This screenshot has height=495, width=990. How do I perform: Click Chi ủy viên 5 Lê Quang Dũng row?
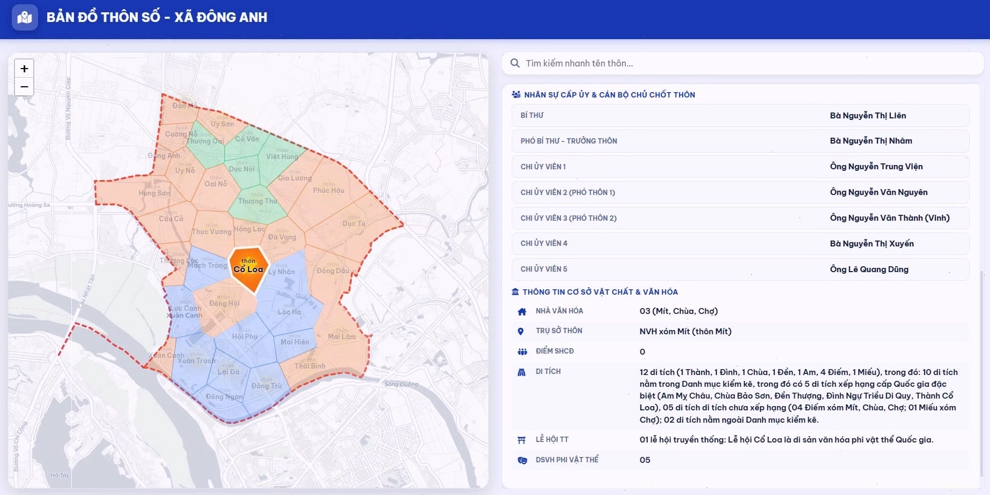(740, 269)
